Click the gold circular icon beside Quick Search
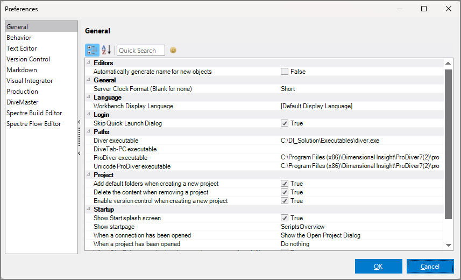Viewport: 461px width, 280px height. [173, 51]
